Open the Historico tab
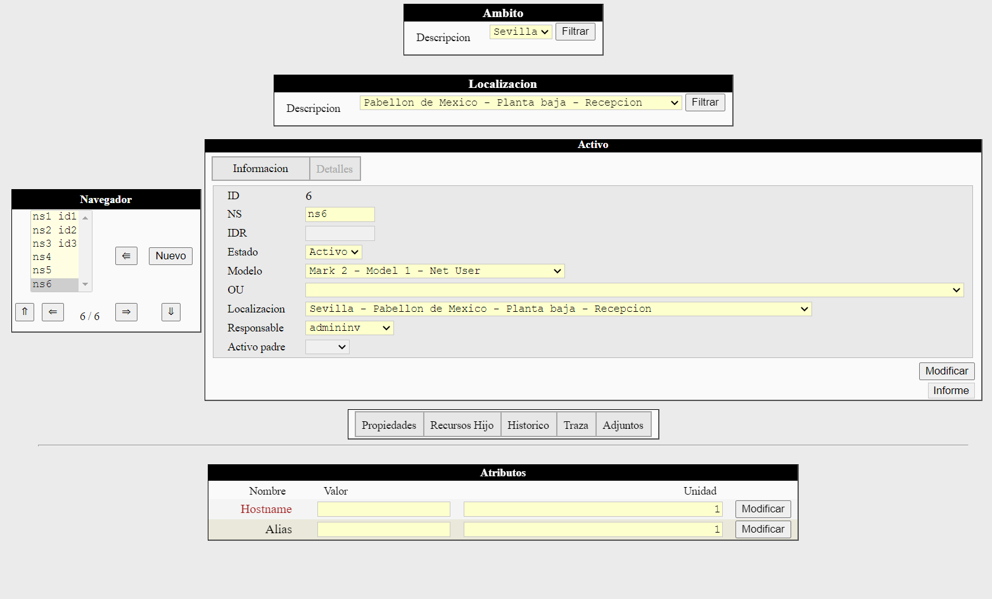Screen dimensions: 992x599 [x=528, y=425]
